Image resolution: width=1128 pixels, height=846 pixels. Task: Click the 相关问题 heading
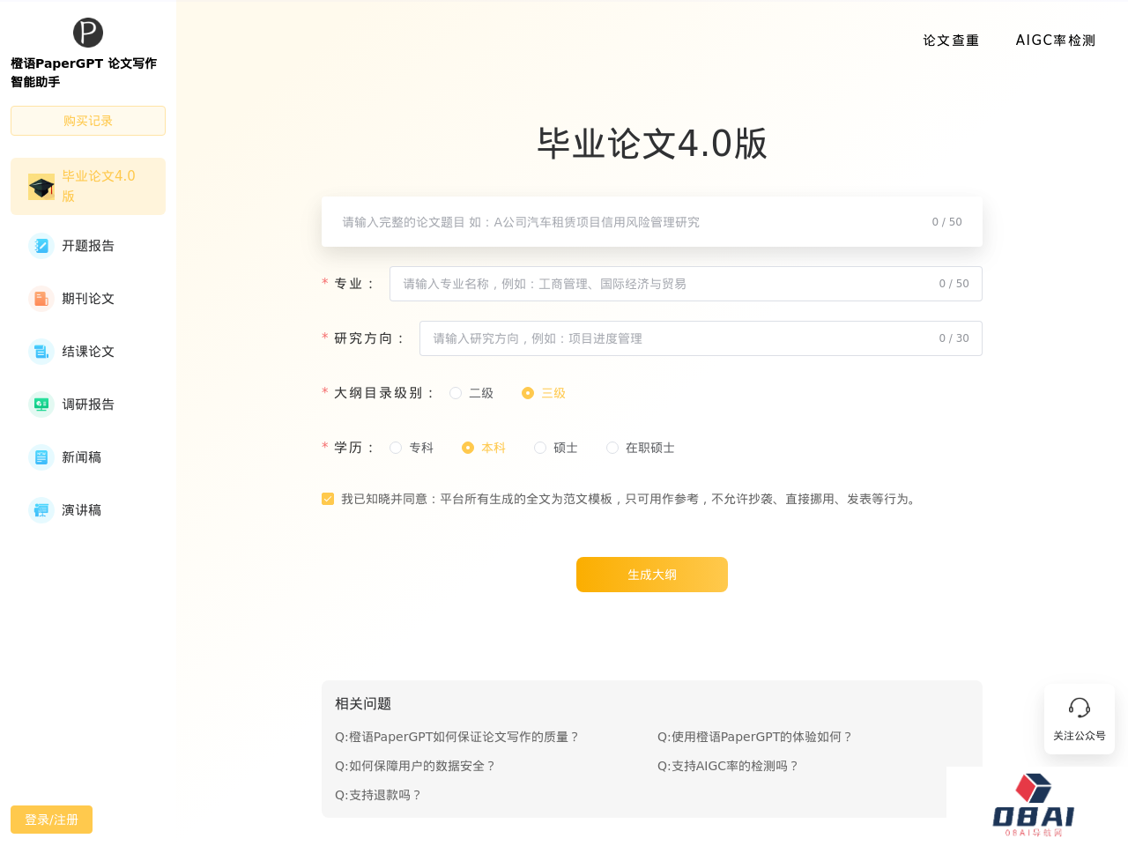[363, 703]
